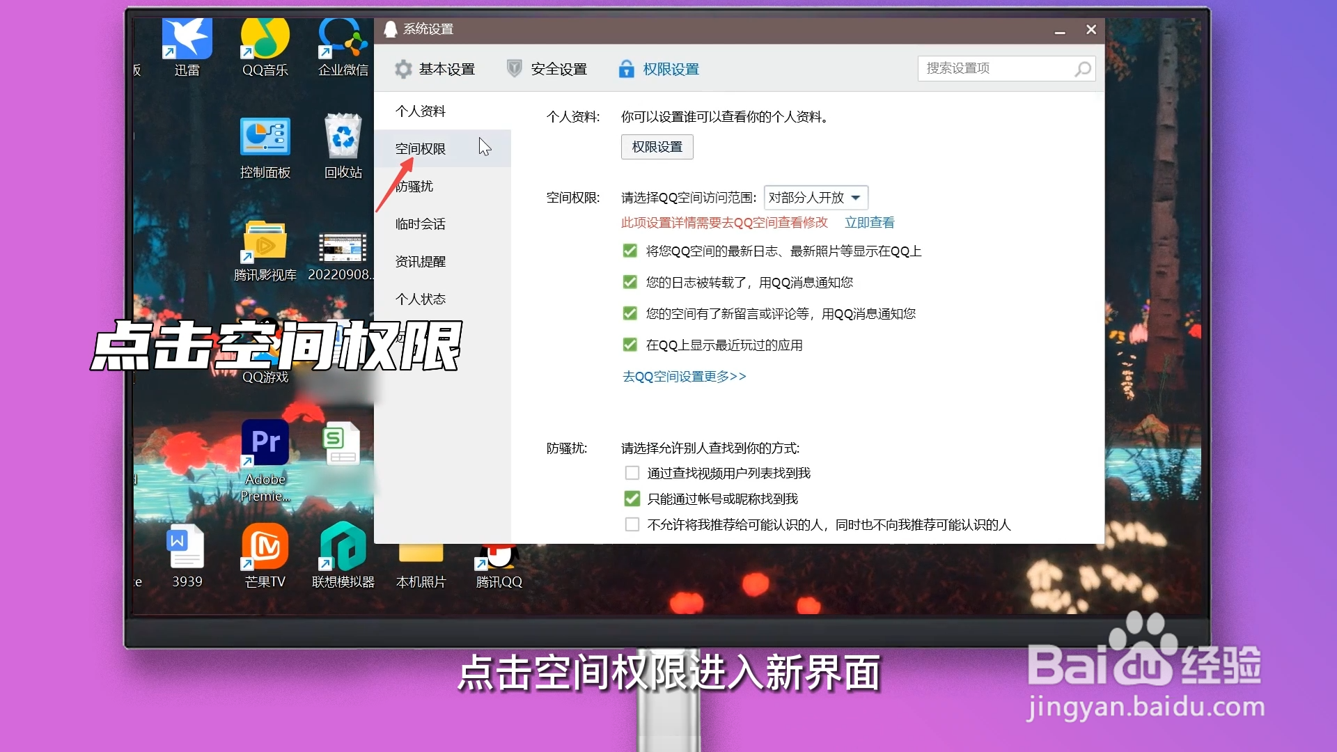Switch to the 安全设置 tab
The width and height of the screenshot is (1337, 752).
[547, 69]
